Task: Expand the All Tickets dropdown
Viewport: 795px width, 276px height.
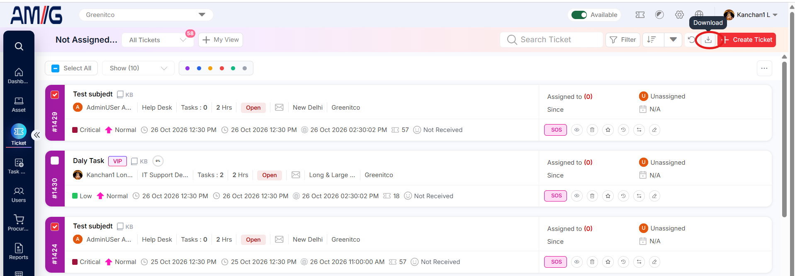Action: (158, 40)
